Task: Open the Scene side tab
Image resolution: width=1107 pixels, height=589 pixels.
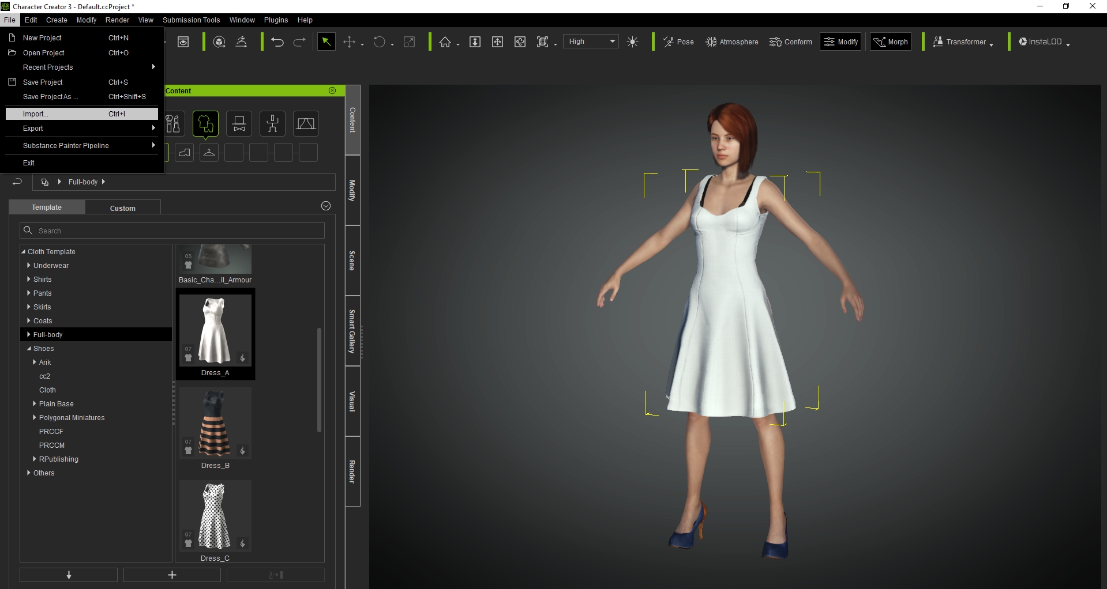Action: pyautogui.click(x=352, y=260)
